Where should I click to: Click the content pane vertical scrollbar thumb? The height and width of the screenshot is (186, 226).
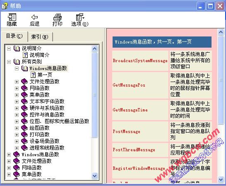[x=221, y=80]
